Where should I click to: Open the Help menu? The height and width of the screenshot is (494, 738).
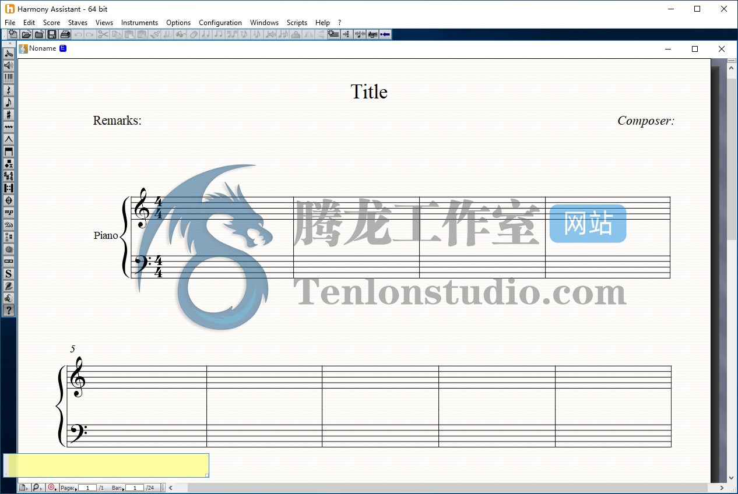click(x=322, y=23)
